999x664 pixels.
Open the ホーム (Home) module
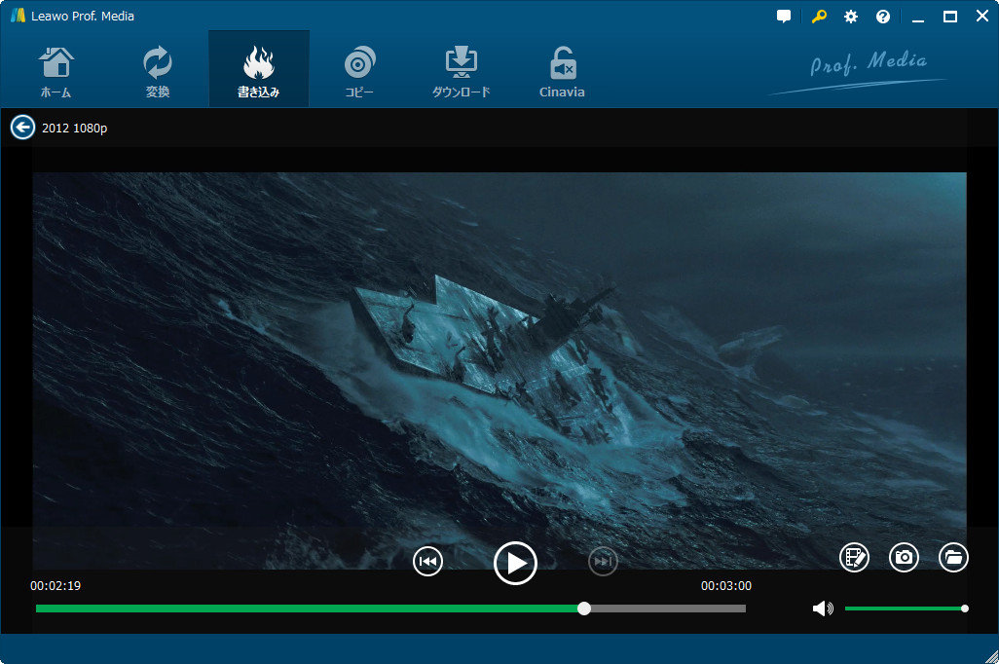(x=56, y=72)
